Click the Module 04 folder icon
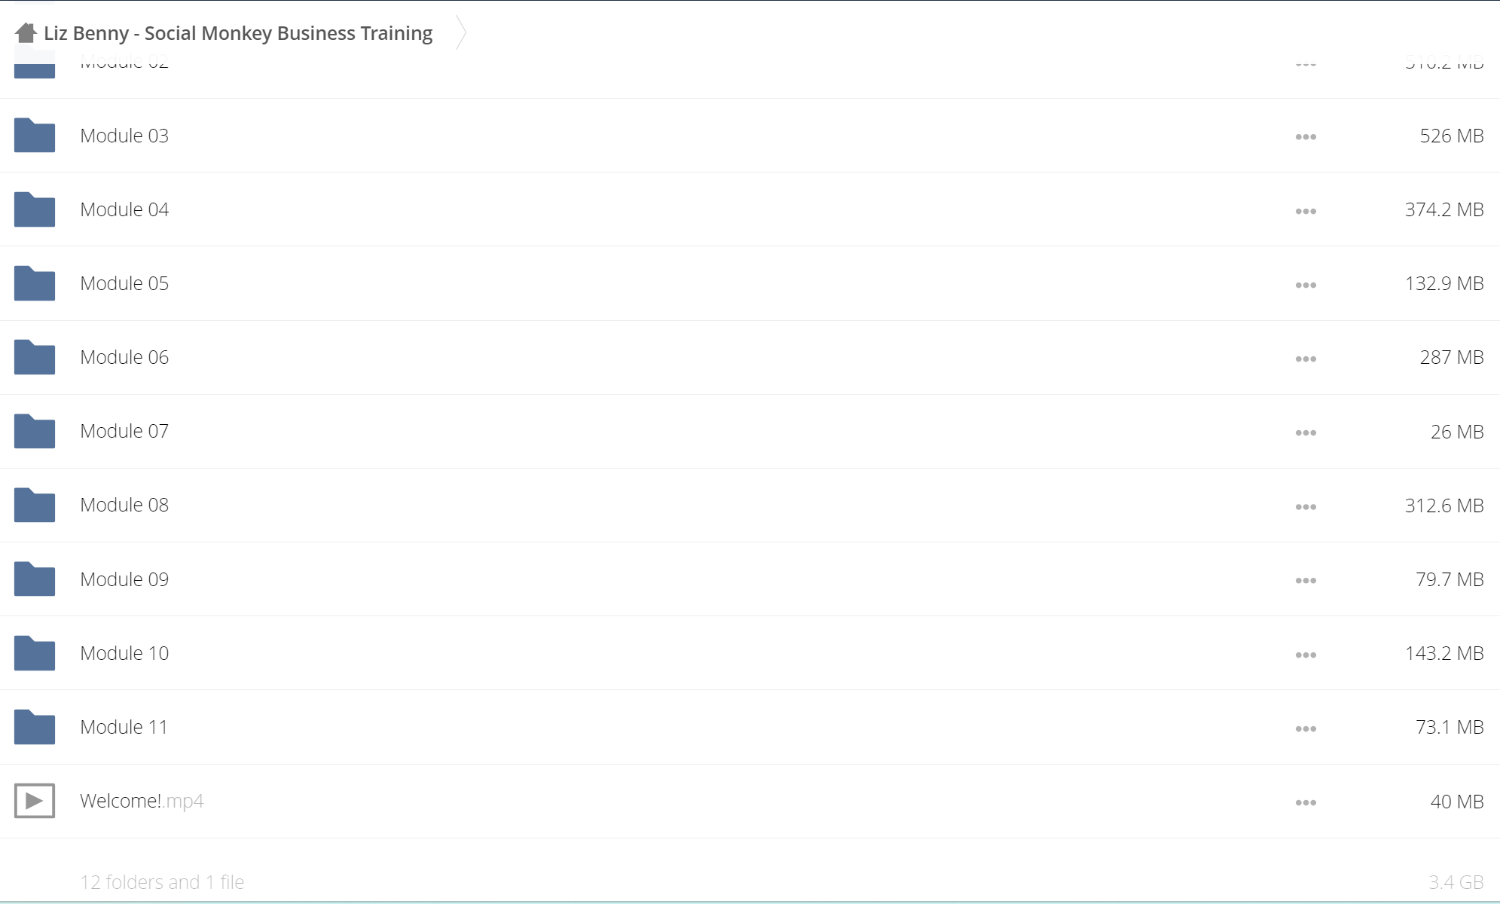Screen dimensions: 1500x904 pyautogui.click(x=35, y=209)
